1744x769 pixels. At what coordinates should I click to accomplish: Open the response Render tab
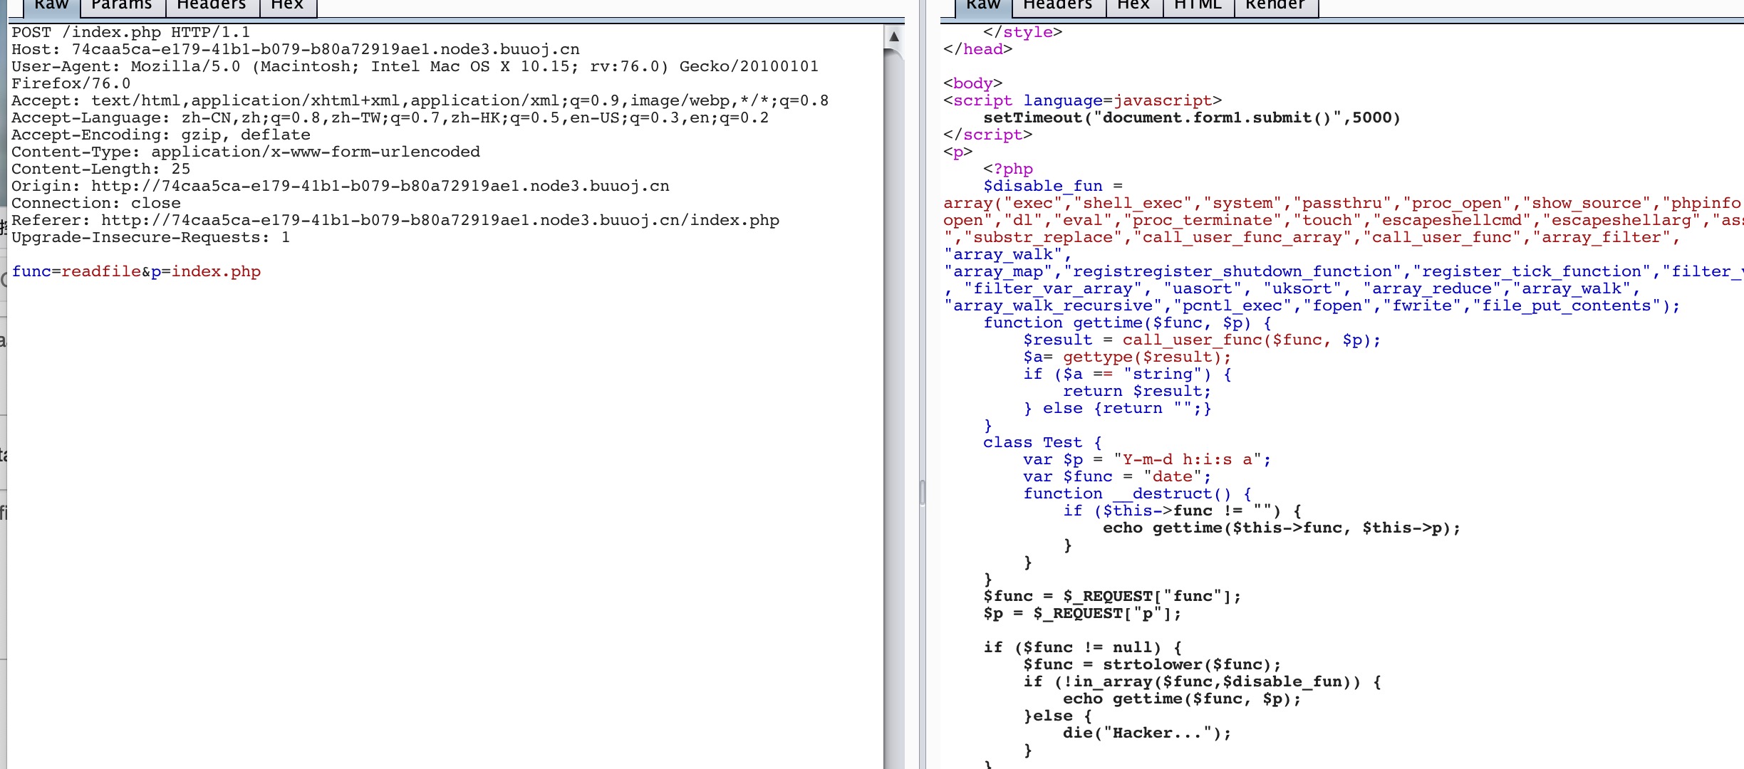pyautogui.click(x=1275, y=6)
